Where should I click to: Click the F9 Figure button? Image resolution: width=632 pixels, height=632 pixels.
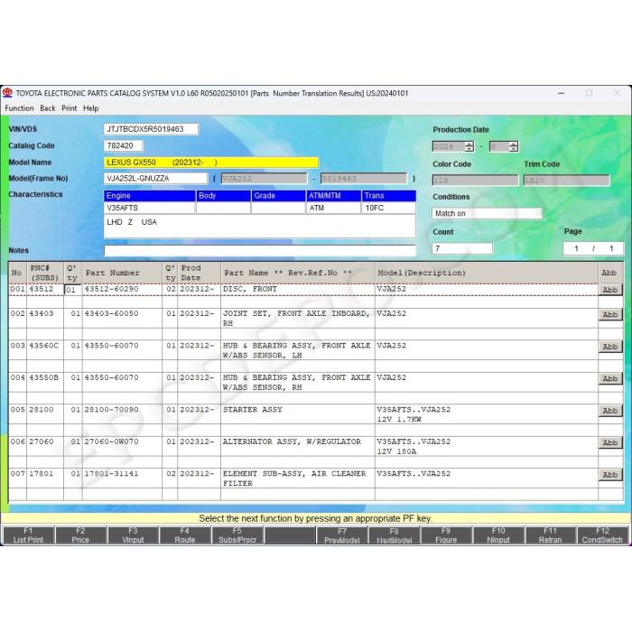(446, 535)
